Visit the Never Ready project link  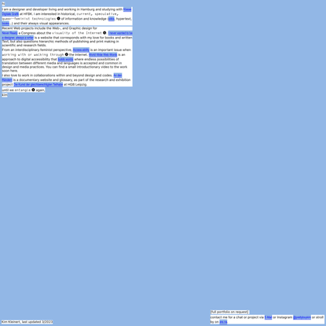click(9, 33)
